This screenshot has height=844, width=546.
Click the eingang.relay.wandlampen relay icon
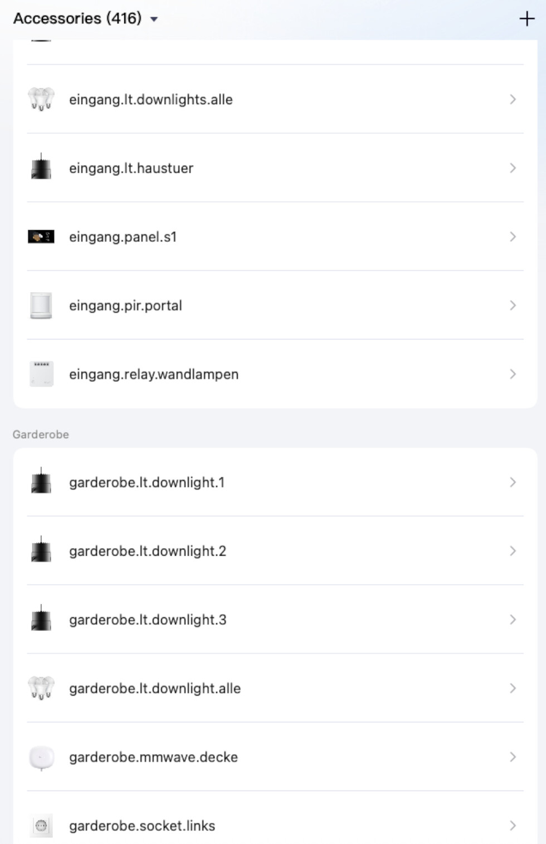[41, 374]
